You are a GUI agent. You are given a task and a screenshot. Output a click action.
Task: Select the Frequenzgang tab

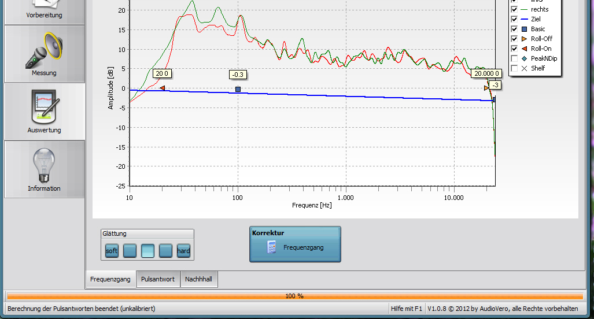pyautogui.click(x=110, y=279)
